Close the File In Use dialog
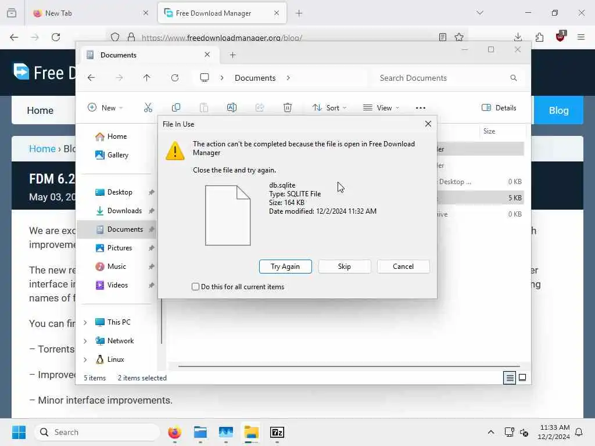595x446 pixels. (428, 124)
